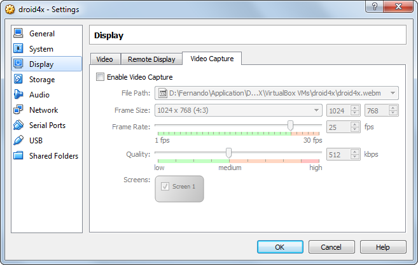Click the Storage disk icon
The height and width of the screenshot is (265, 418).
(18, 79)
